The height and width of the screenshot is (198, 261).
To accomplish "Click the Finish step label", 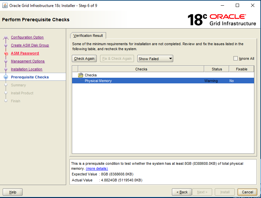I will (x=16, y=101).
